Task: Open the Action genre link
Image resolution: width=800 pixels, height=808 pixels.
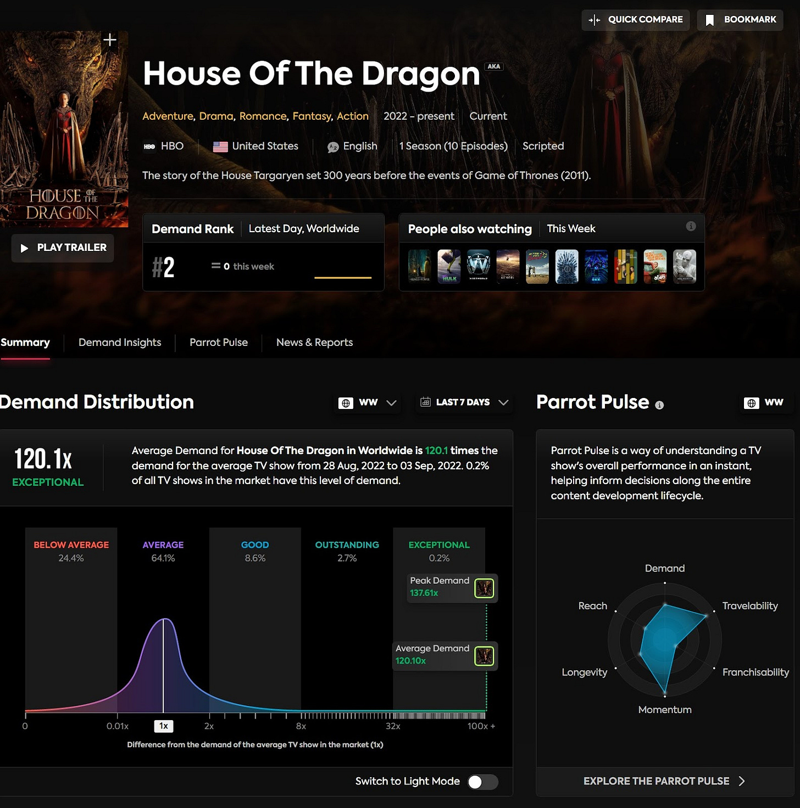Action: pos(353,116)
